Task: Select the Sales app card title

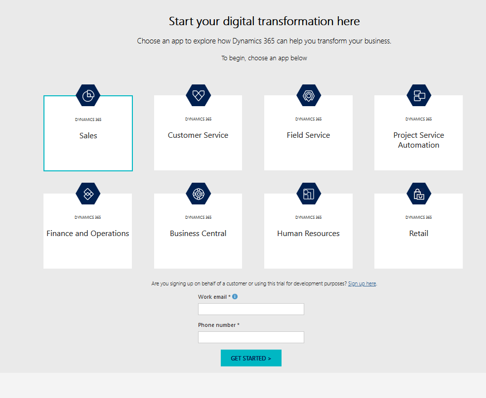Action: (88, 135)
